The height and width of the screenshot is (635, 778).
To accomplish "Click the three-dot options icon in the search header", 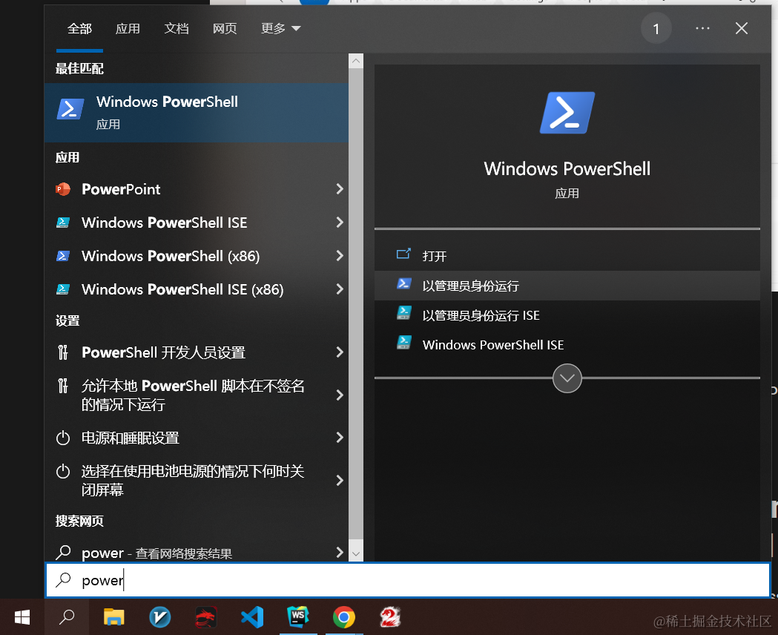I will pyautogui.click(x=703, y=29).
